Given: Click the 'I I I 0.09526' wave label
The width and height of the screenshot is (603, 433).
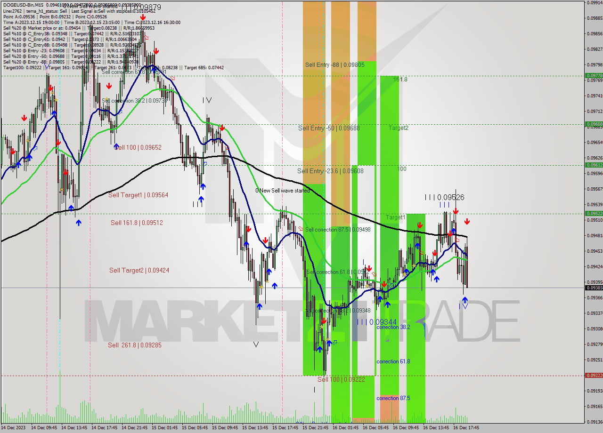Looking at the screenshot, I should 444,198.
